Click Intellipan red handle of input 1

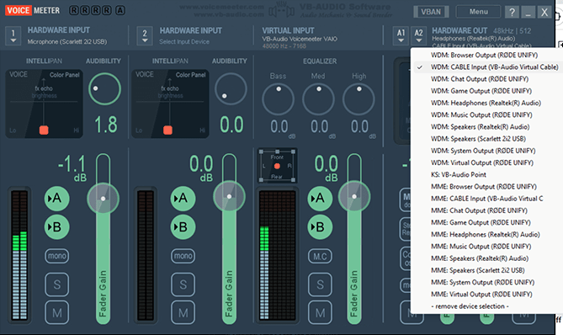coord(44,130)
